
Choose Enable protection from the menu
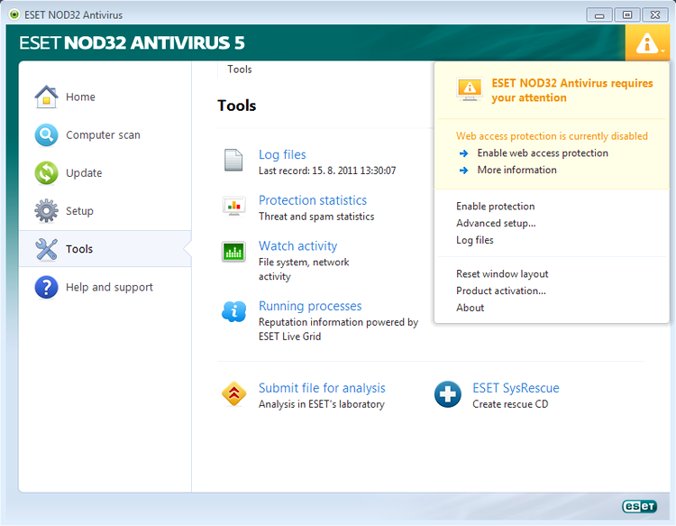496,207
